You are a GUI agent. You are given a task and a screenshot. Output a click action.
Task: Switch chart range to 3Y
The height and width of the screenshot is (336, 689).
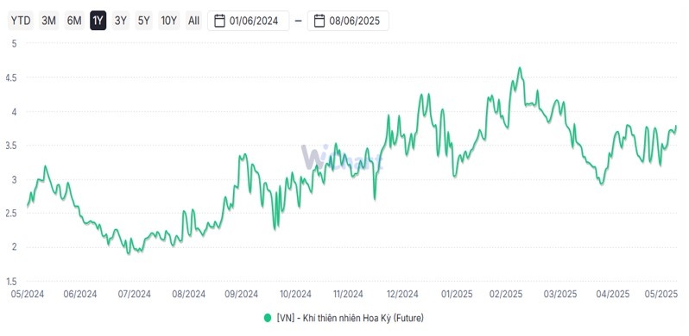pyautogui.click(x=120, y=21)
